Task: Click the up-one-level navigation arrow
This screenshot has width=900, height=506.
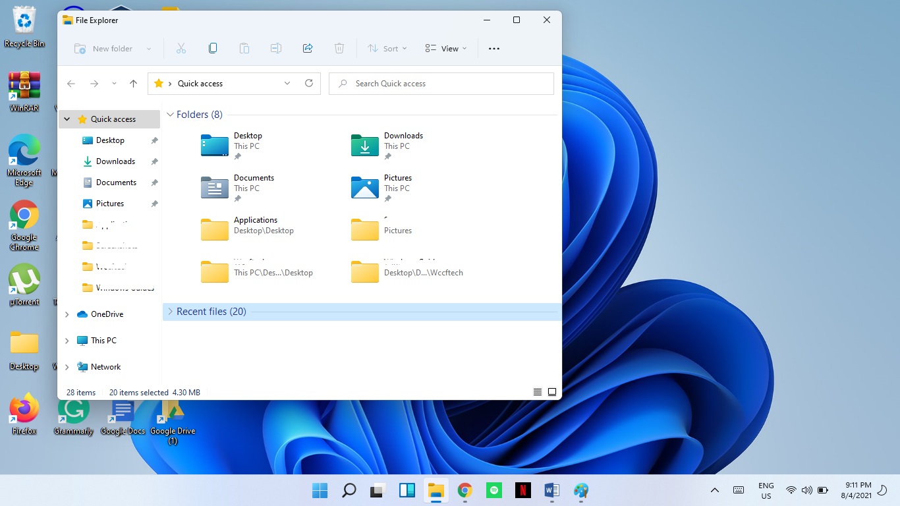Action: point(133,83)
